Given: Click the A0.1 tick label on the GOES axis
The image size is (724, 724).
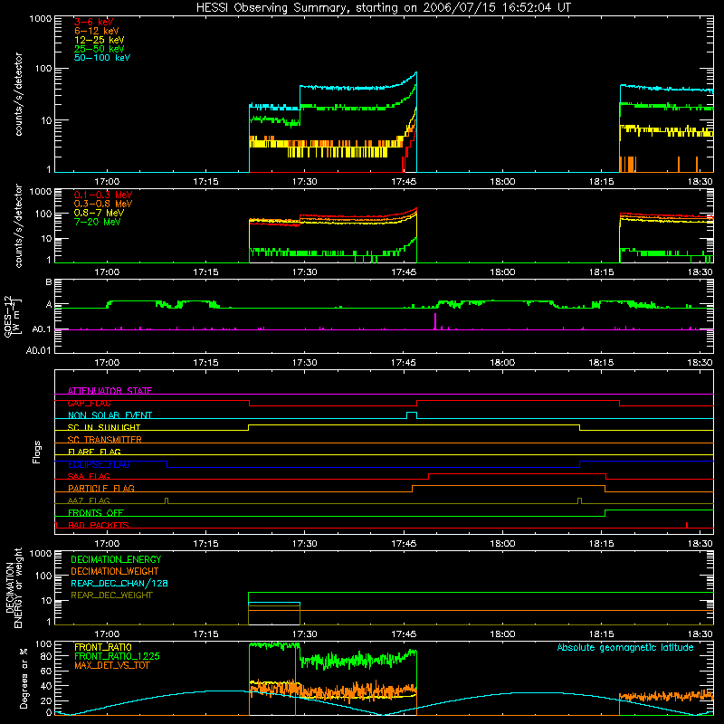Looking at the screenshot, I should tap(41, 329).
